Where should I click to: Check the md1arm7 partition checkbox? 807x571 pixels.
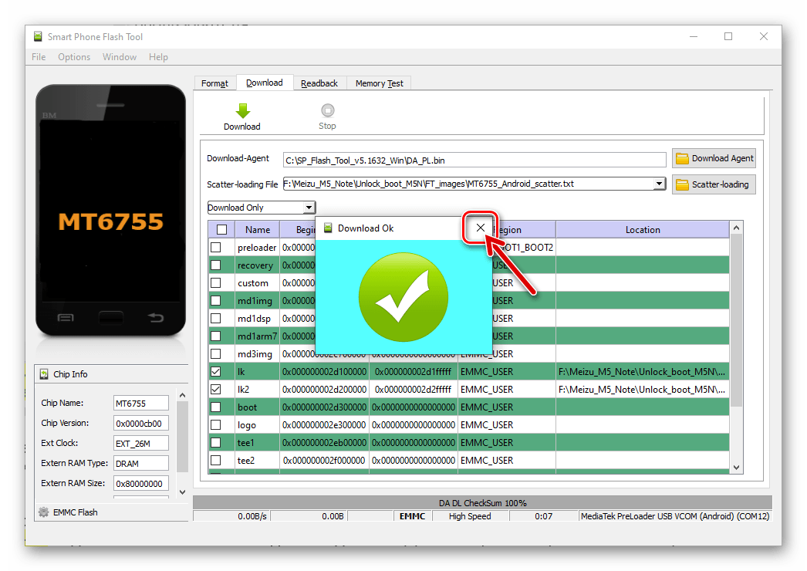click(x=216, y=336)
